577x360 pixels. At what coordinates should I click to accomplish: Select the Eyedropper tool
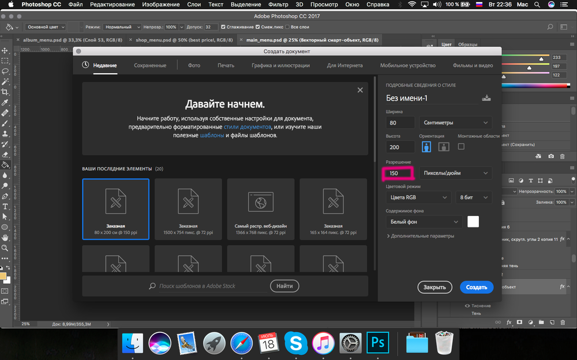click(x=5, y=103)
